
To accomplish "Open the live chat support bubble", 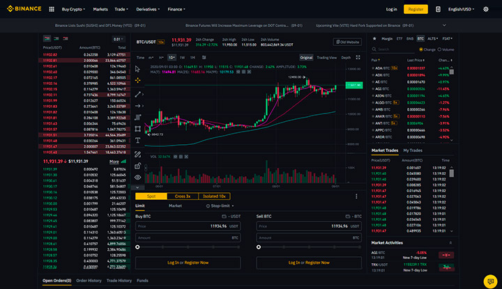I will 490,281.
